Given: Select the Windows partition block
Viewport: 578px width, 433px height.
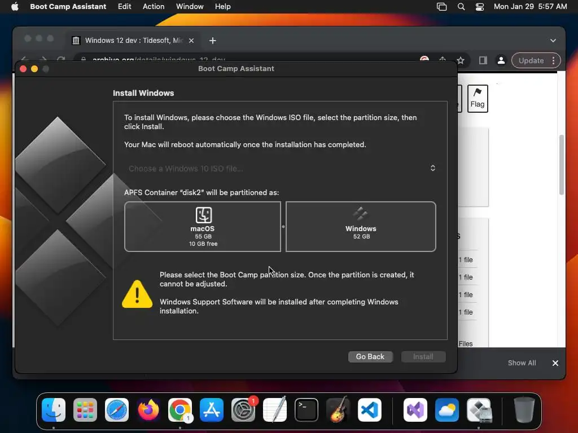Looking at the screenshot, I should coord(361,227).
